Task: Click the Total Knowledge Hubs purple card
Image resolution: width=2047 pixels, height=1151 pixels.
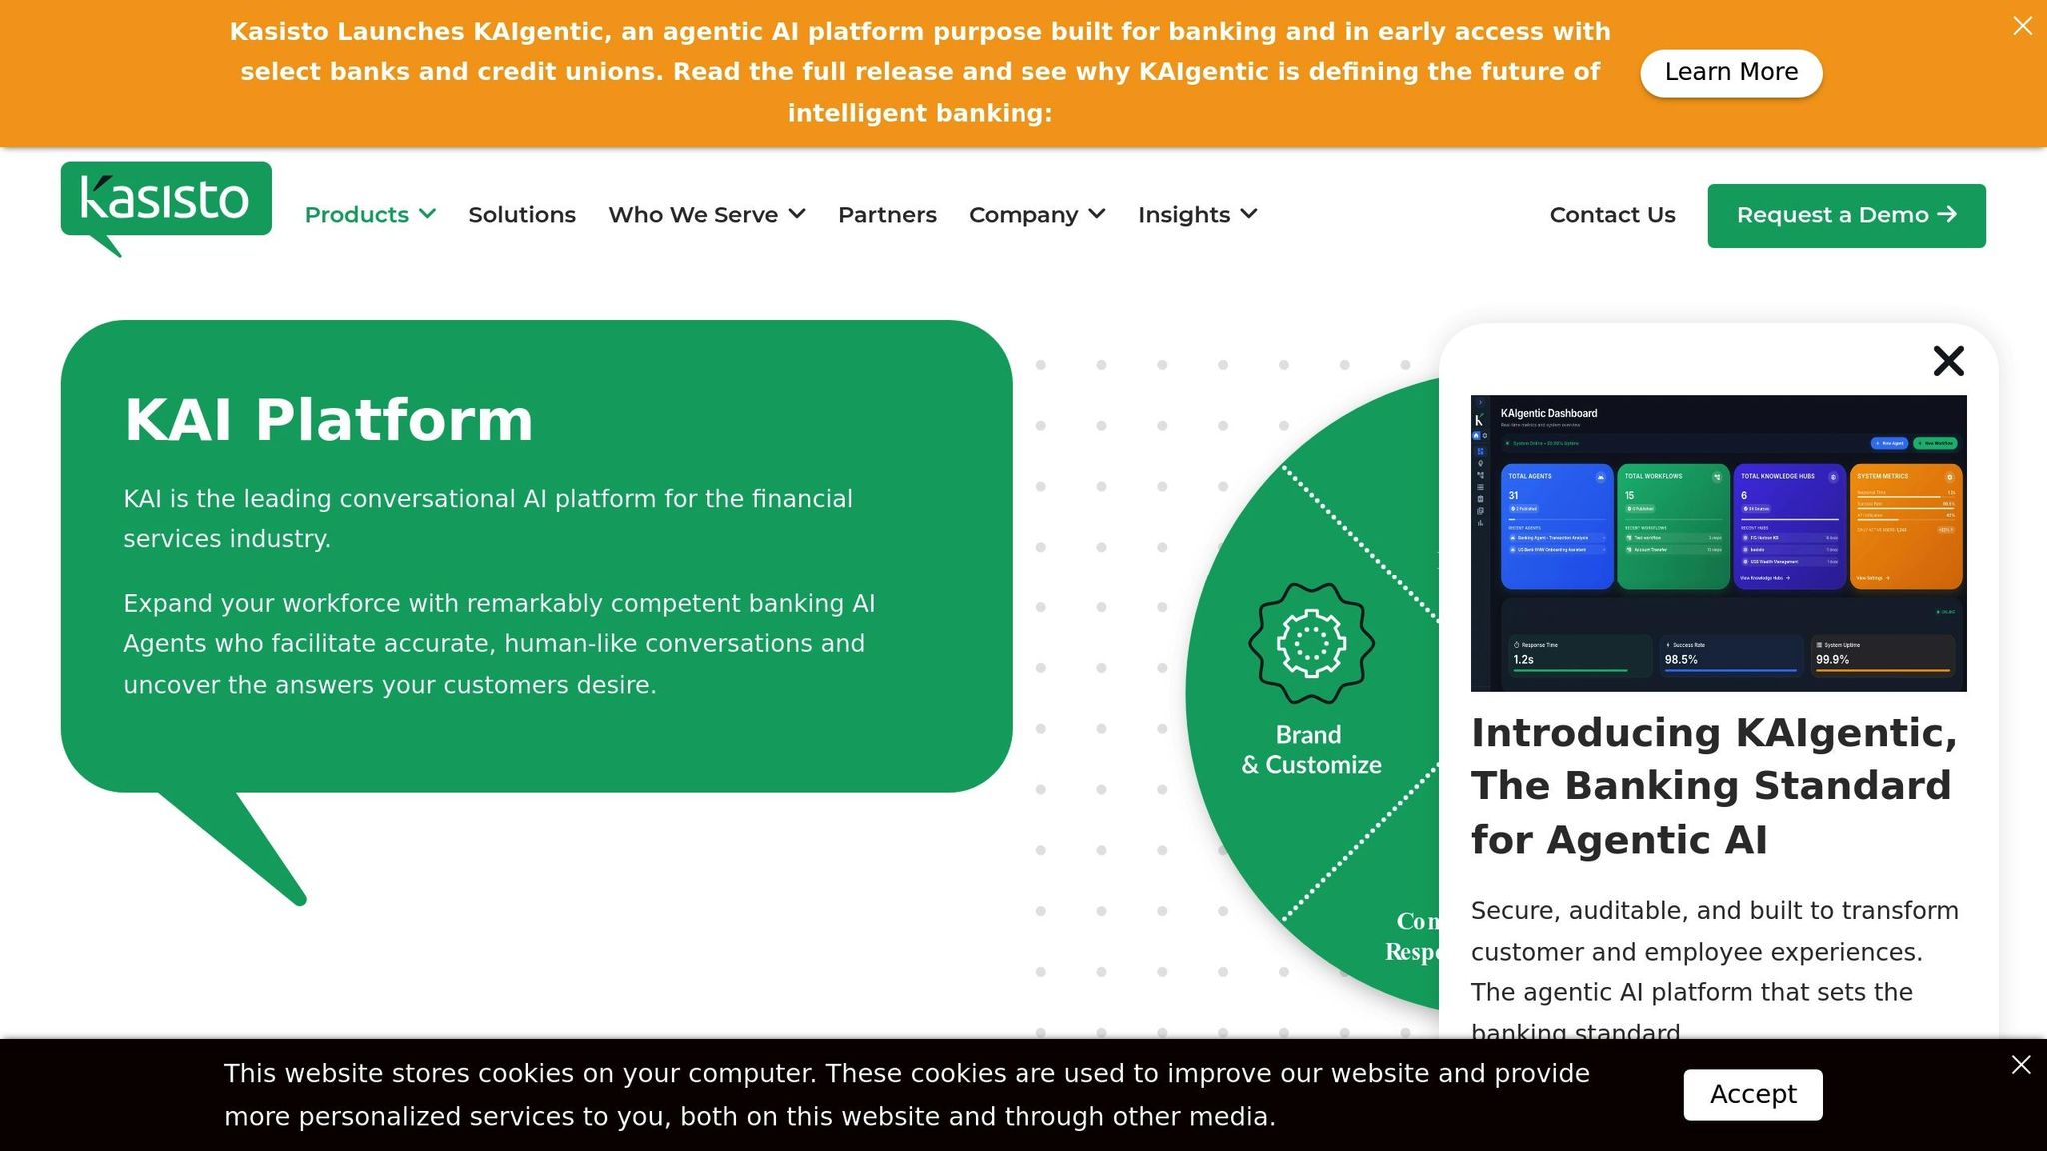Action: pos(1790,526)
